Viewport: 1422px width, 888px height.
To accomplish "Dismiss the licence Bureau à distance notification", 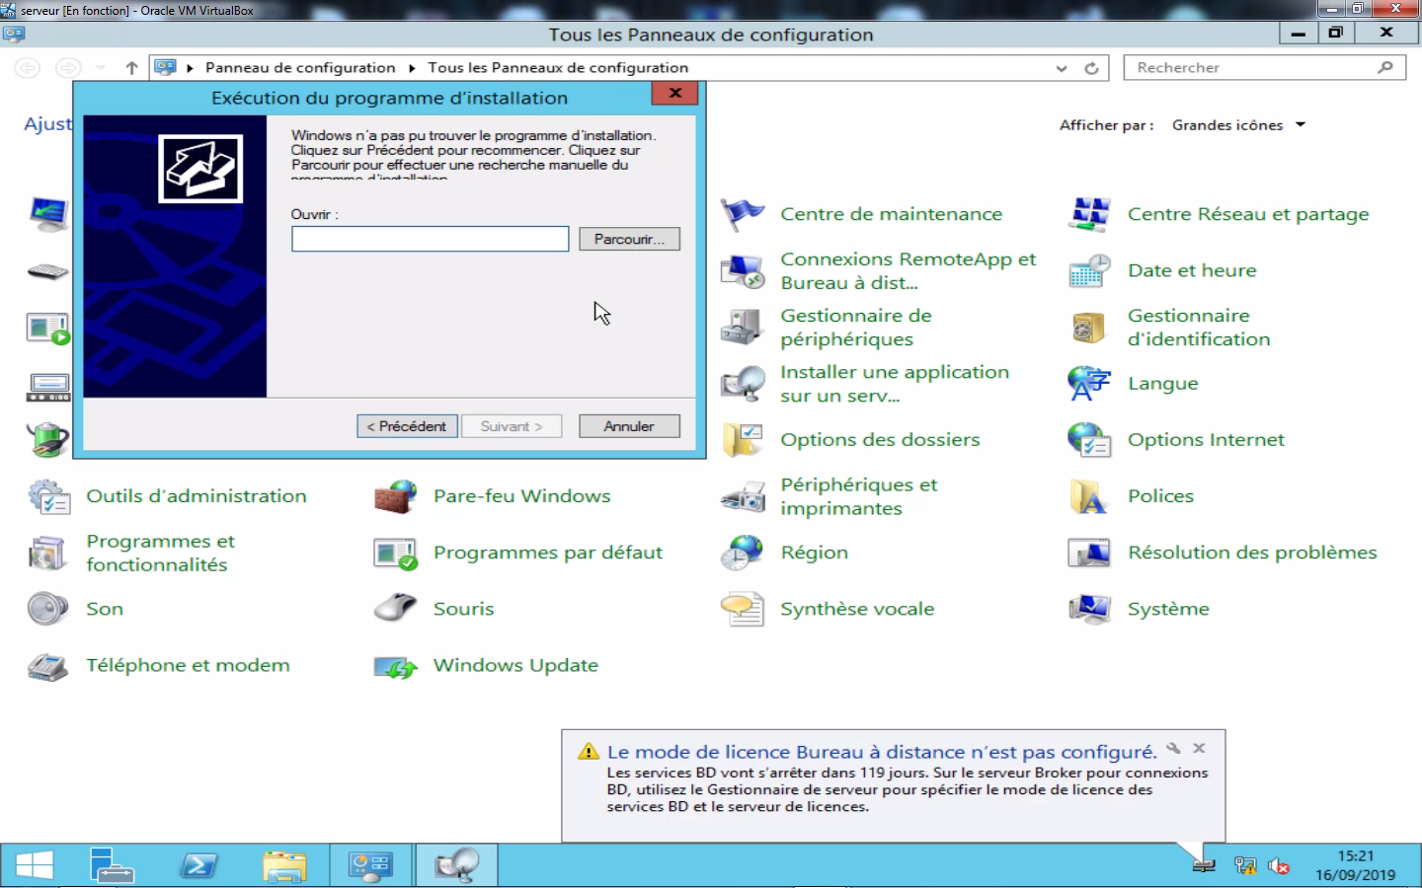I will [x=1200, y=748].
